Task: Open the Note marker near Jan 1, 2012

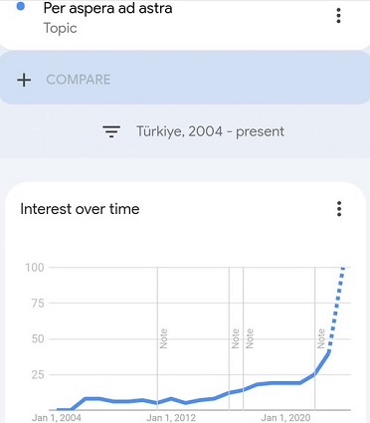Action: tap(163, 338)
